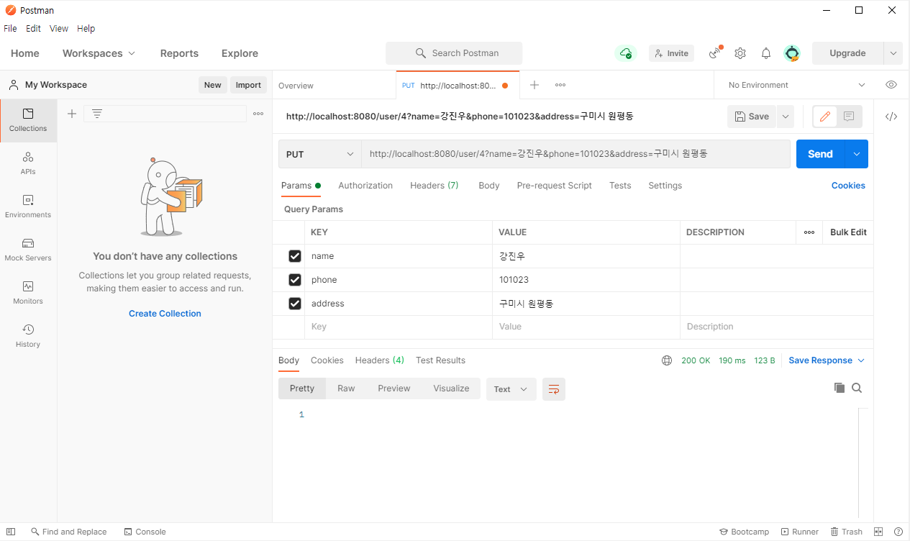Click the empty Key cell in params

click(399, 327)
